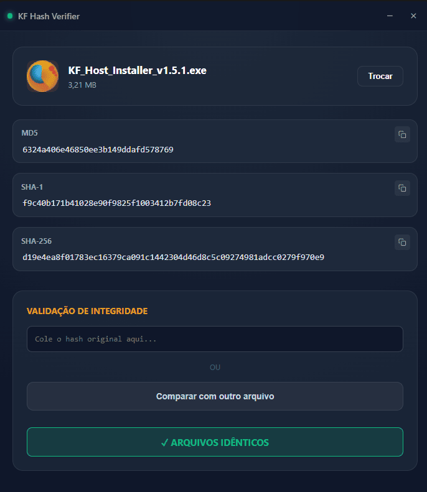Click the MD5 label

30,133
